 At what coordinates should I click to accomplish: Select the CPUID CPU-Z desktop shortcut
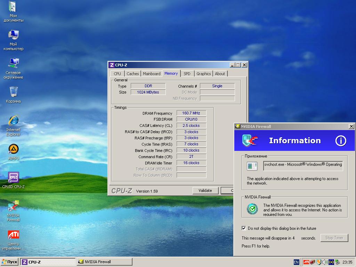pyautogui.click(x=14, y=180)
